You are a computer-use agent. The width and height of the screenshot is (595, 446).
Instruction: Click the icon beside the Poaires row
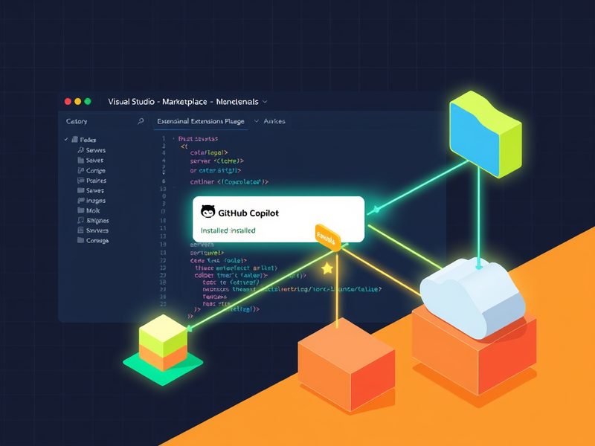[x=81, y=181]
